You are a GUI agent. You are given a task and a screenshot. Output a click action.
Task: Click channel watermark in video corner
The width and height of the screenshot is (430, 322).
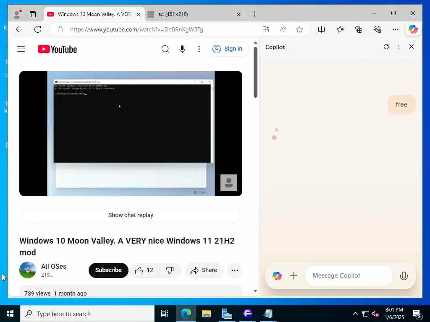tap(229, 183)
